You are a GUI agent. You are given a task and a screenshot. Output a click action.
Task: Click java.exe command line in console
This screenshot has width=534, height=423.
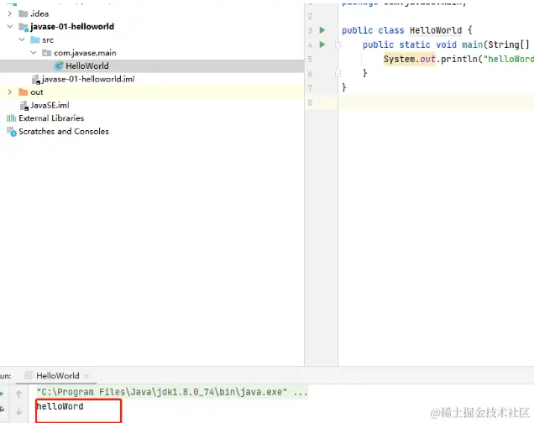click(x=172, y=392)
